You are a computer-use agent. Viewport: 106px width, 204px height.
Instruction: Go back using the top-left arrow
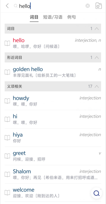tap(7, 6)
